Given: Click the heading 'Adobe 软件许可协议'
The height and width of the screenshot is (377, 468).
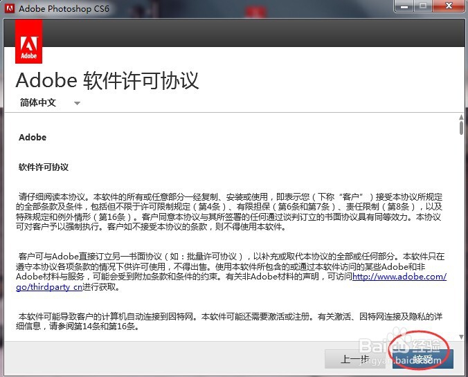Looking at the screenshot, I should 107,80.
